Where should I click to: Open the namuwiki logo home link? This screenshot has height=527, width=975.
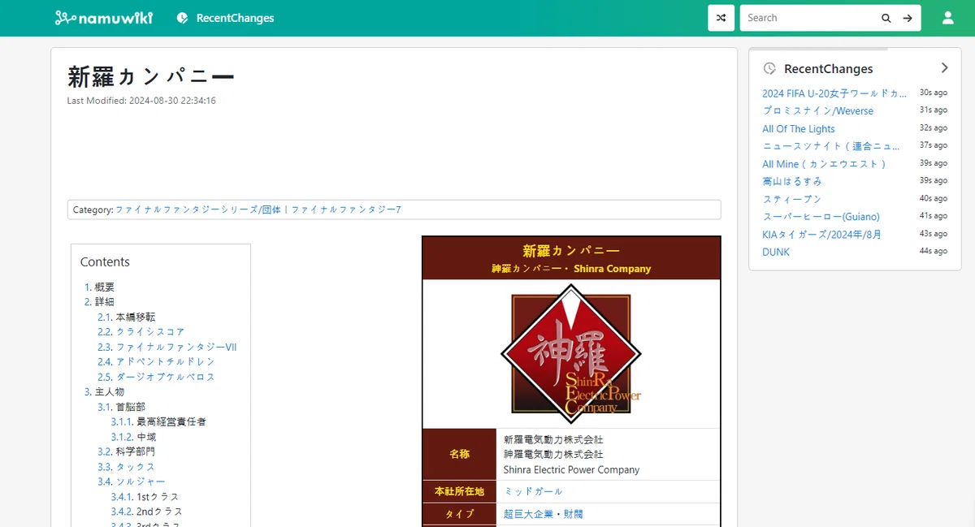point(103,18)
